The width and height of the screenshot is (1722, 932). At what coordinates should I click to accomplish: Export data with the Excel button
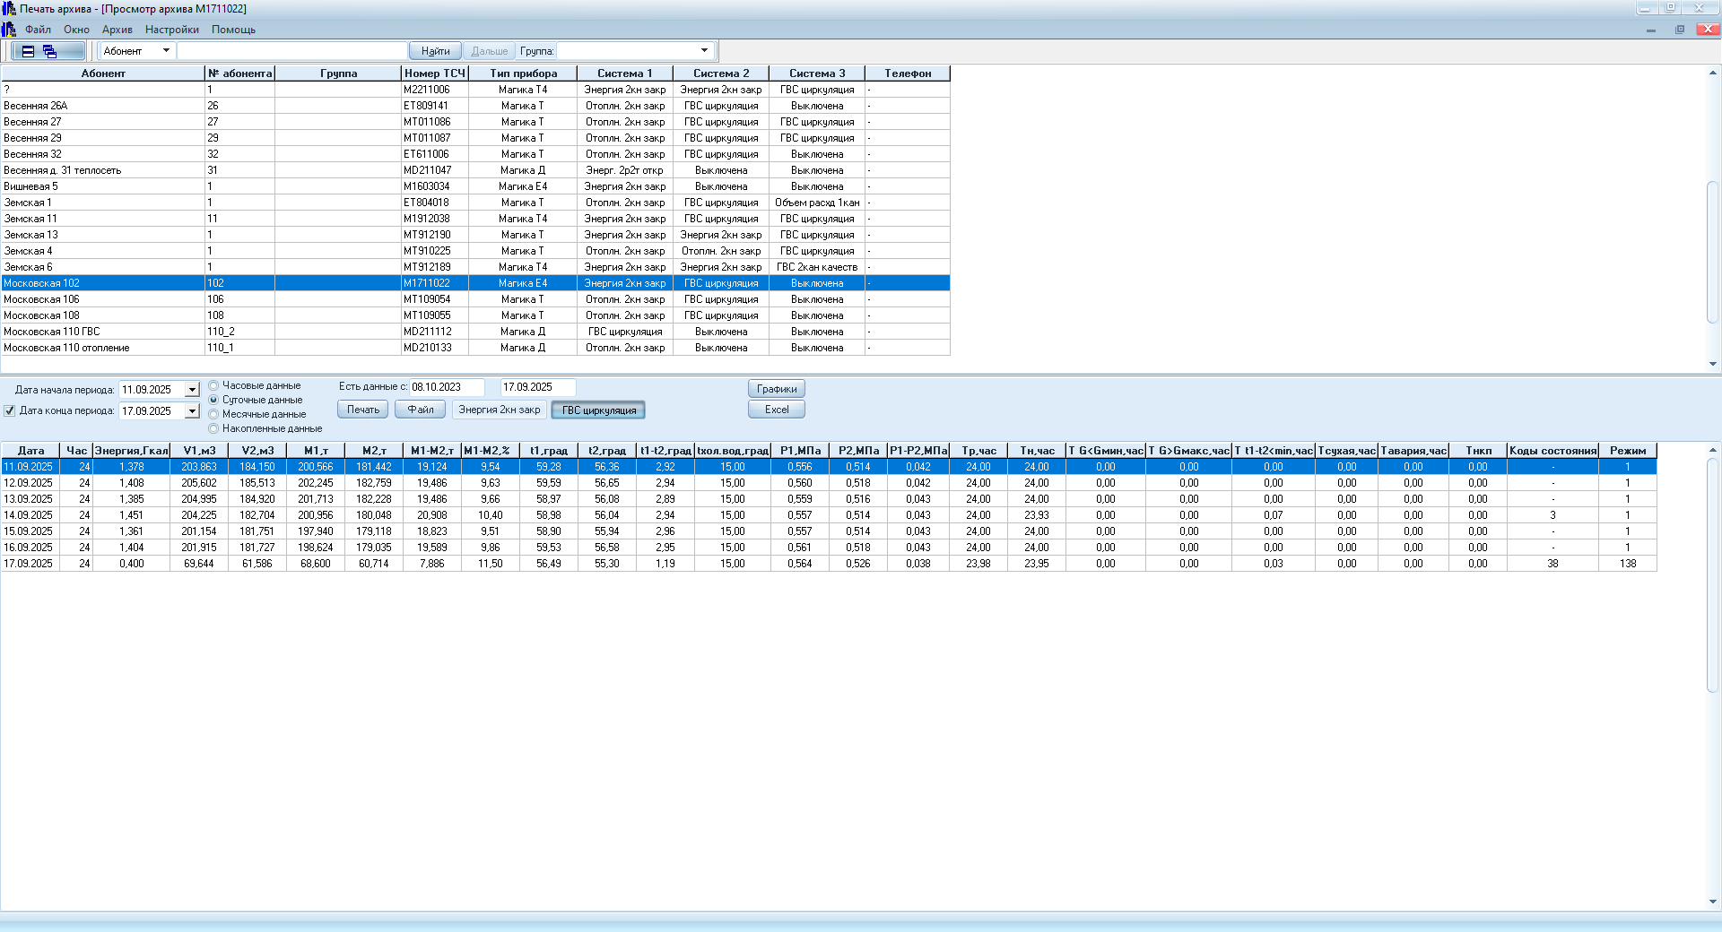tap(776, 410)
